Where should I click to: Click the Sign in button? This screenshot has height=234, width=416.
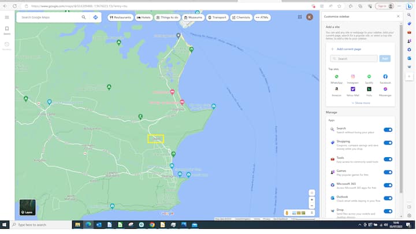(x=383, y=6)
